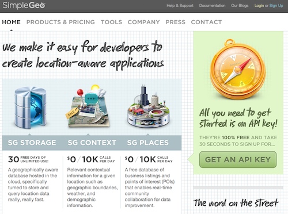The height and width of the screenshot is (214, 288).
Task: Click 'We make it easy for developers' headline
Action: [x=83, y=55]
